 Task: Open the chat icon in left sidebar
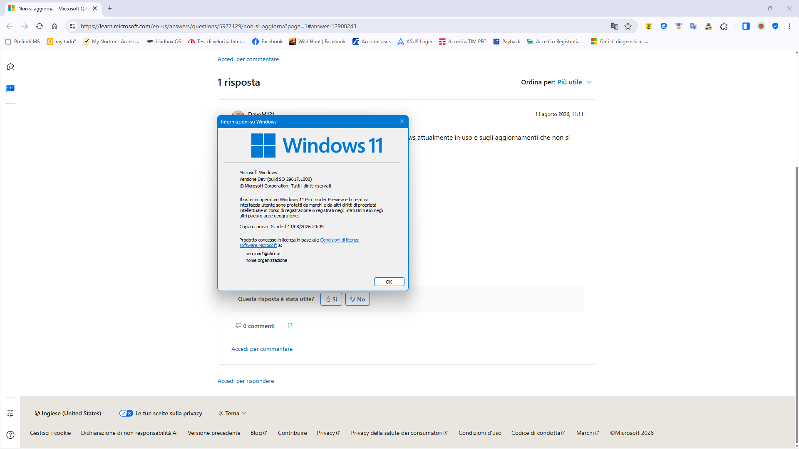coord(10,88)
